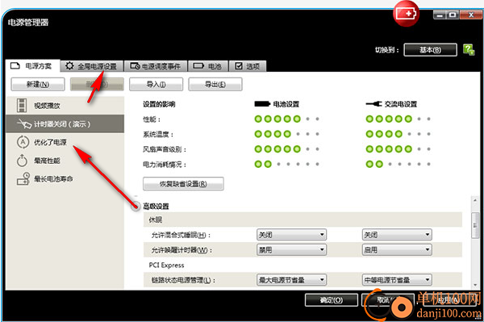
Task: Select the 优化了电源 power plan
Action: pos(65,142)
